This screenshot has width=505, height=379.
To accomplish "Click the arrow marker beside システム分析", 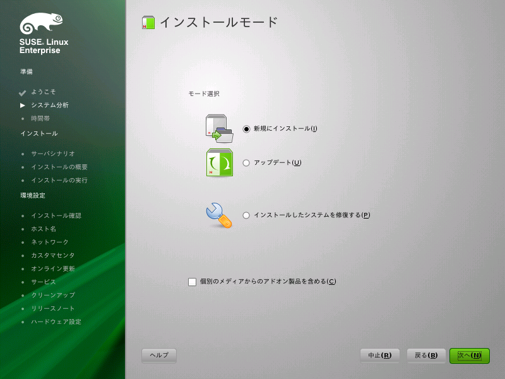I will coord(23,105).
